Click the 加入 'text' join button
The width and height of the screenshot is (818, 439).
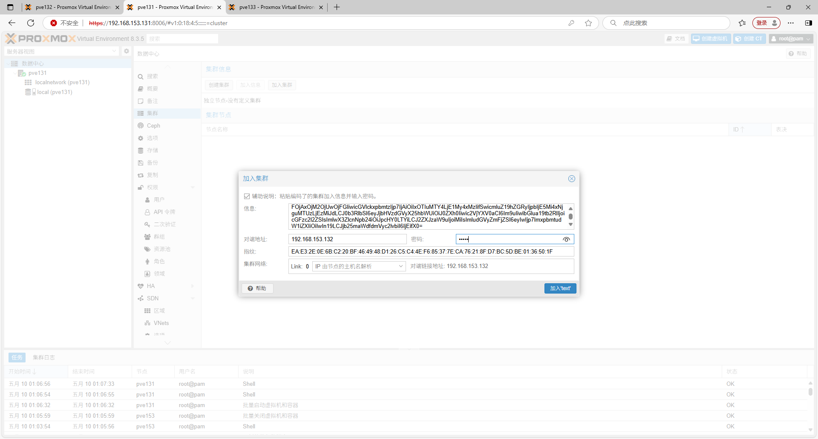[560, 288]
